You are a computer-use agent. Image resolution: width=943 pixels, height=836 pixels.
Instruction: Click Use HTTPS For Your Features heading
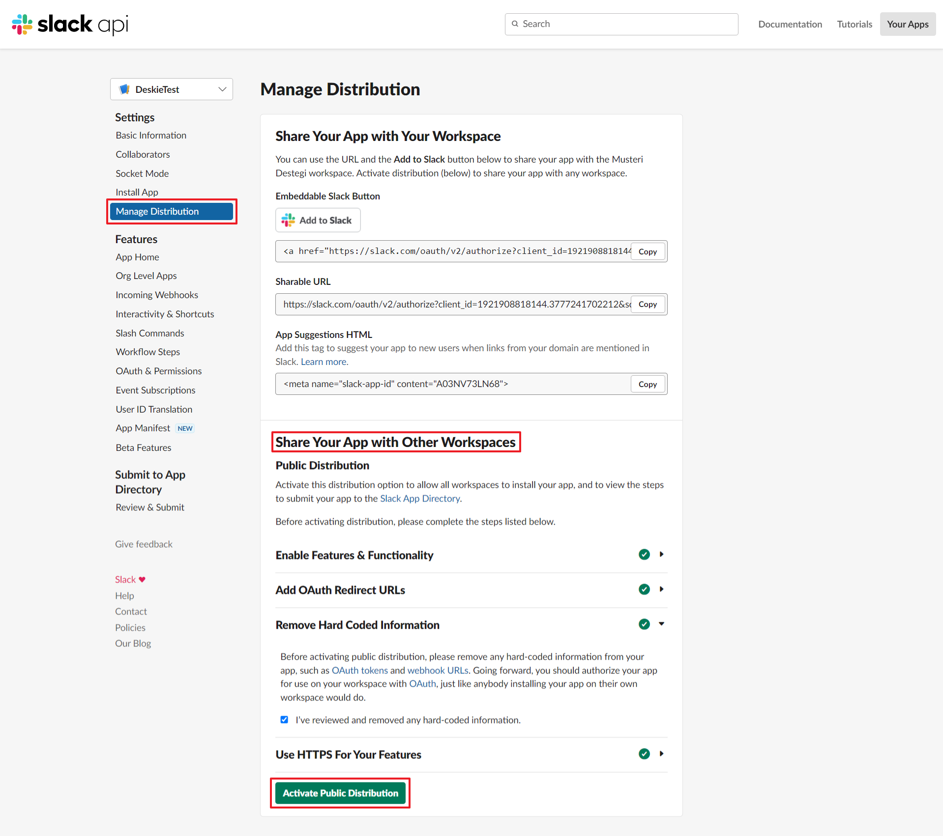[x=348, y=754]
